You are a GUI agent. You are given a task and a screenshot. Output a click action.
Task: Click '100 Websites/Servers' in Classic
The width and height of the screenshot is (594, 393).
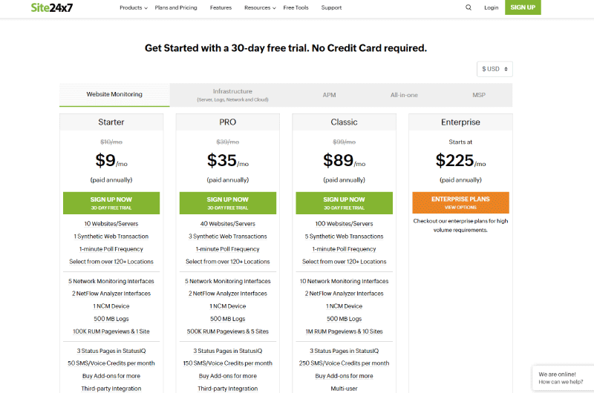point(344,223)
